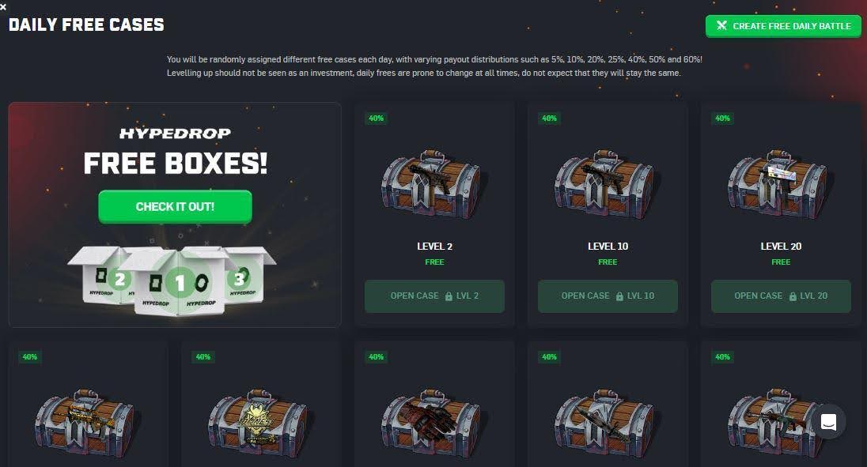Click the lock icon on LVL 20 button

pyautogui.click(x=793, y=296)
